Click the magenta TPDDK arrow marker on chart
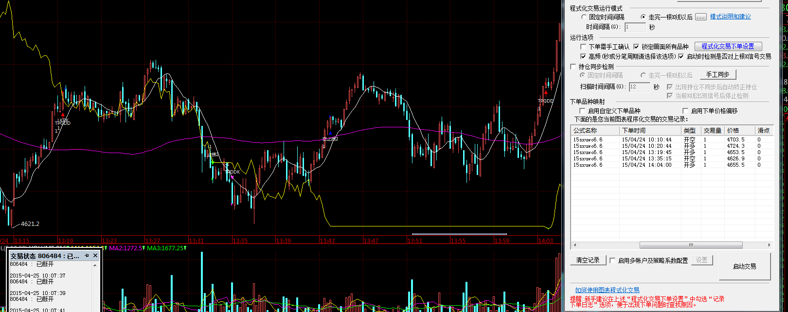The height and width of the screenshot is (312, 788). [232, 177]
